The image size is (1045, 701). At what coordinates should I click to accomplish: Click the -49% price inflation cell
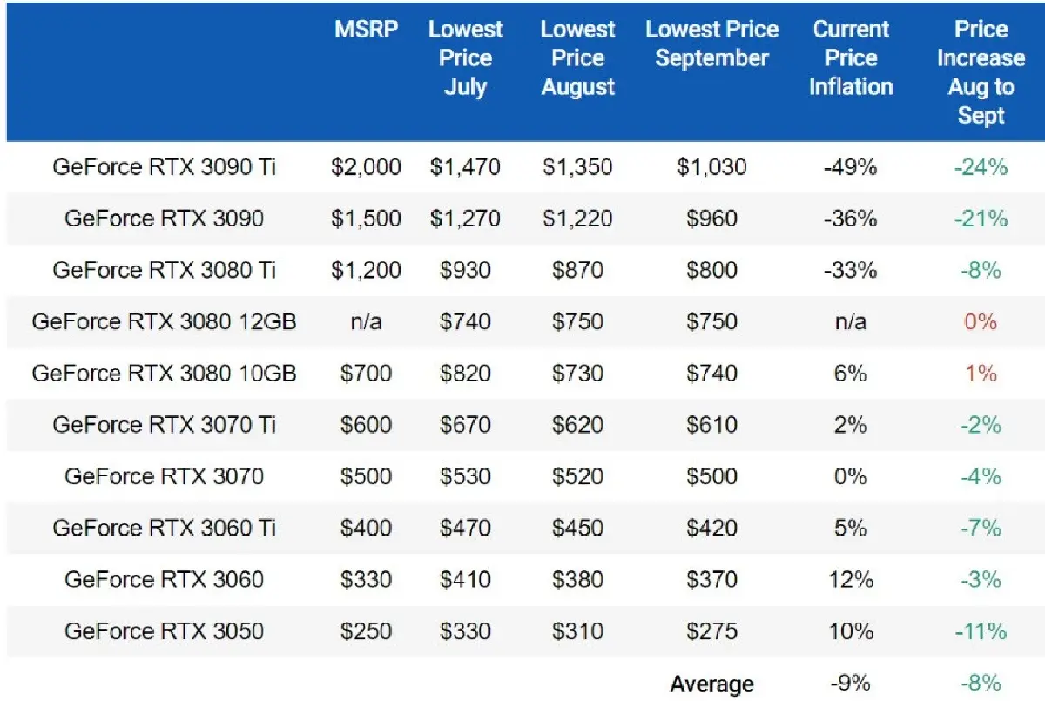click(851, 166)
